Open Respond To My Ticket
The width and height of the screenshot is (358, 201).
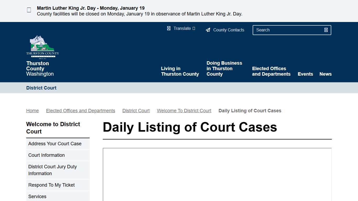pyautogui.click(x=51, y=185)
